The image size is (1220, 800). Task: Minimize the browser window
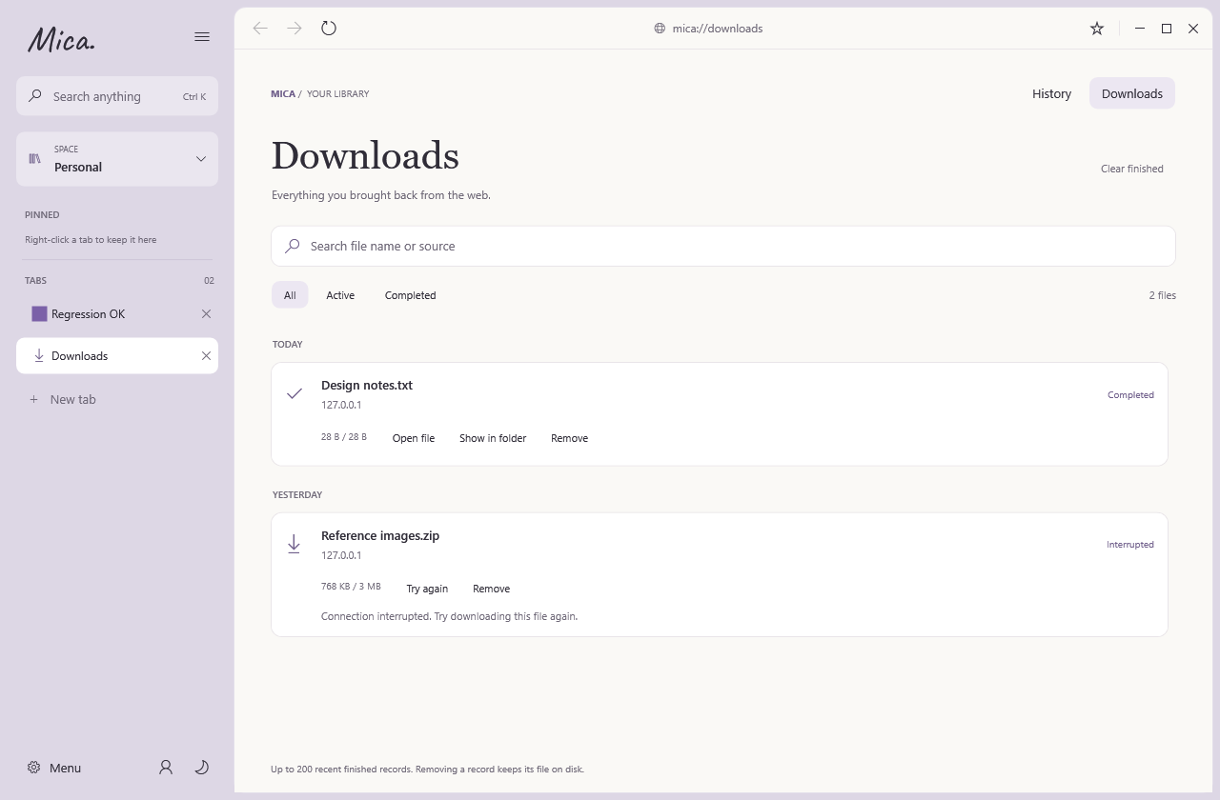(1140, 29)
